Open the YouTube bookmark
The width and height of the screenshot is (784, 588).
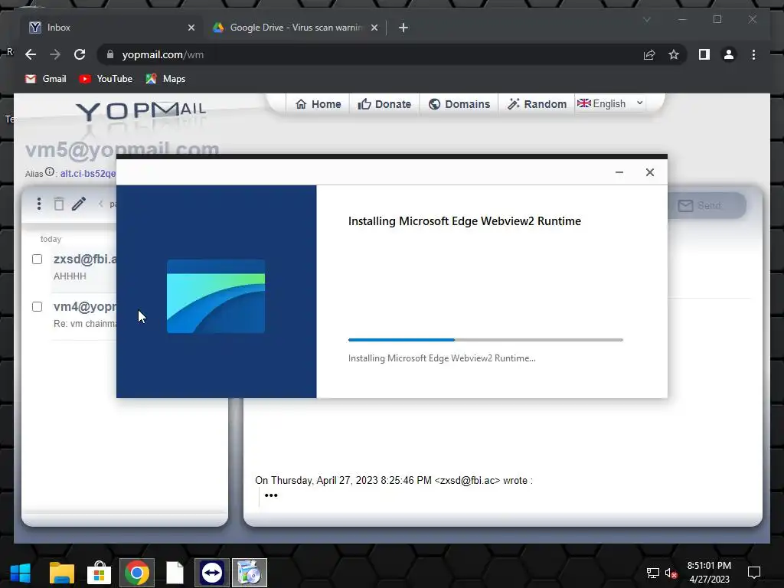pyautogui.click(x=106, y=79)
